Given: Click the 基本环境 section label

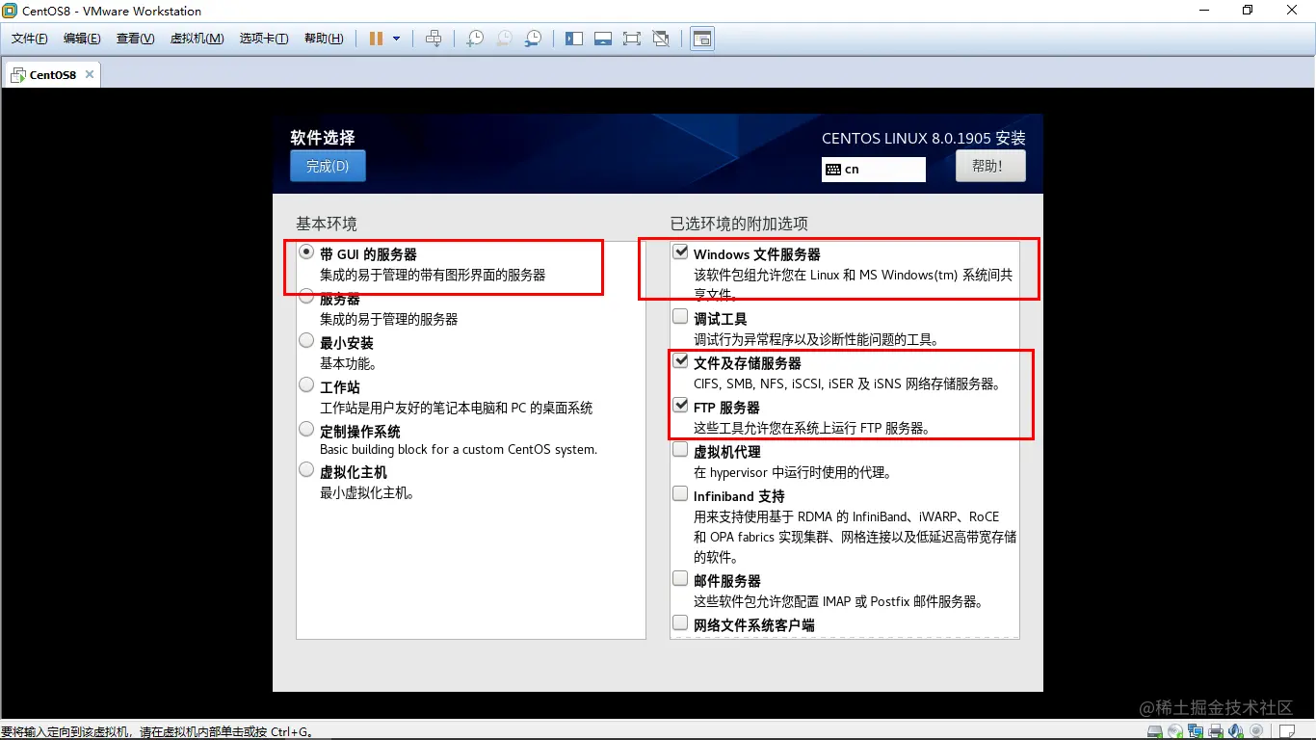Looking at the screenshot, I should coord(326,223).
